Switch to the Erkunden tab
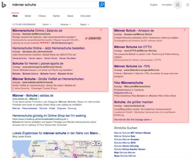191x158 pixels. pyautogui.click(x=86, y=16)
